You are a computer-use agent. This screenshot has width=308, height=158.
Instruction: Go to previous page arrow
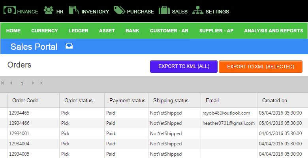pos(11,83)
